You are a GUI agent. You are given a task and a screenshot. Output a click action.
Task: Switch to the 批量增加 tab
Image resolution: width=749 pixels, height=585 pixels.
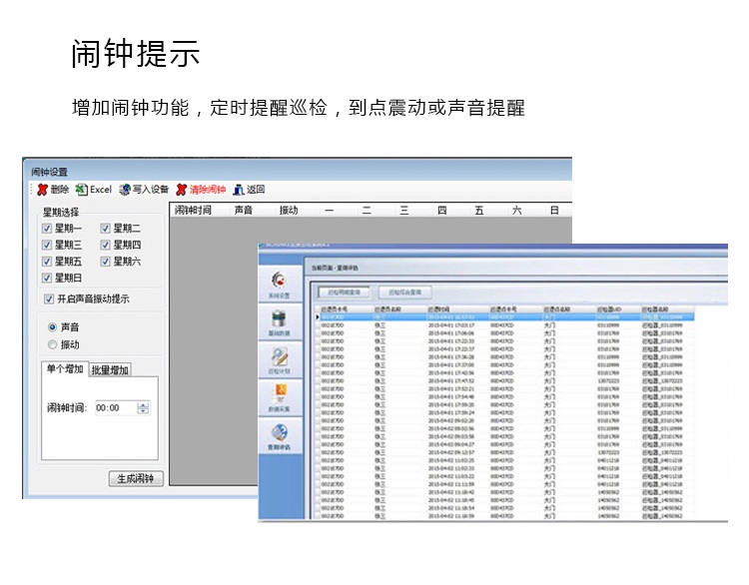point(110,369)
